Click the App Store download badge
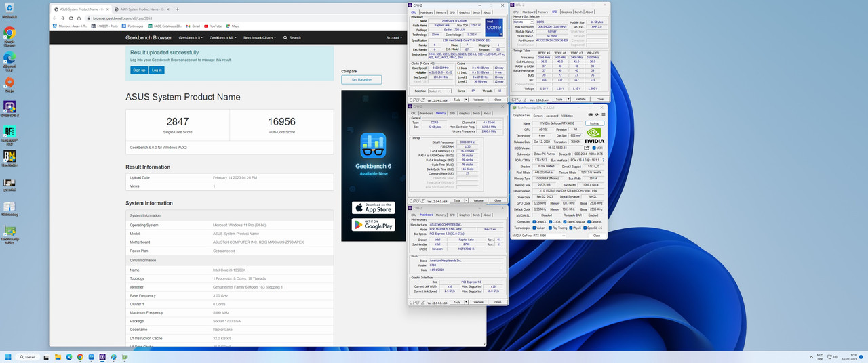The image size is (868, 363). point(373,208)
